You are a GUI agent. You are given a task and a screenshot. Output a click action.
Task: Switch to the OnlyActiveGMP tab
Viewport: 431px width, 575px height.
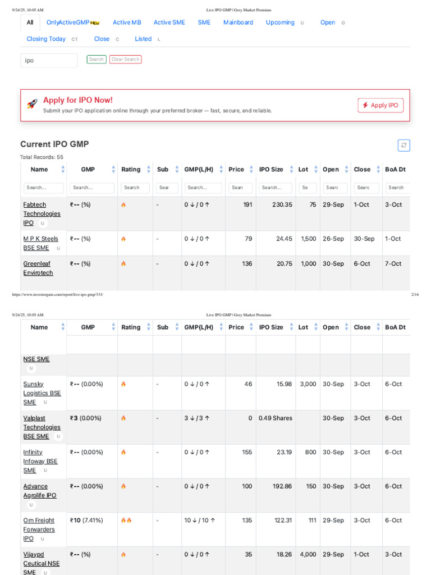pos(72,22)
